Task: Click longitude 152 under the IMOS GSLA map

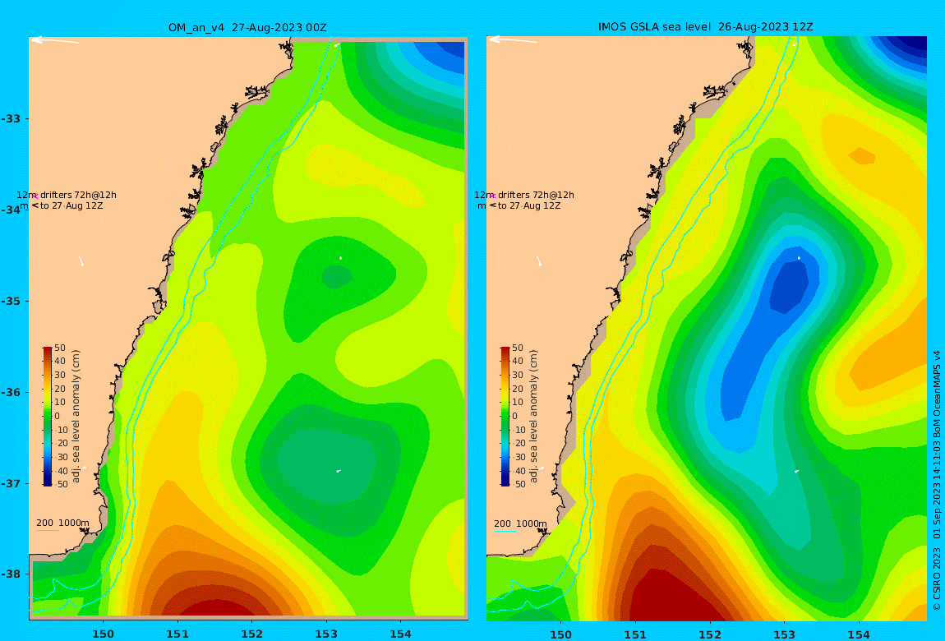Action: (710, 634)
